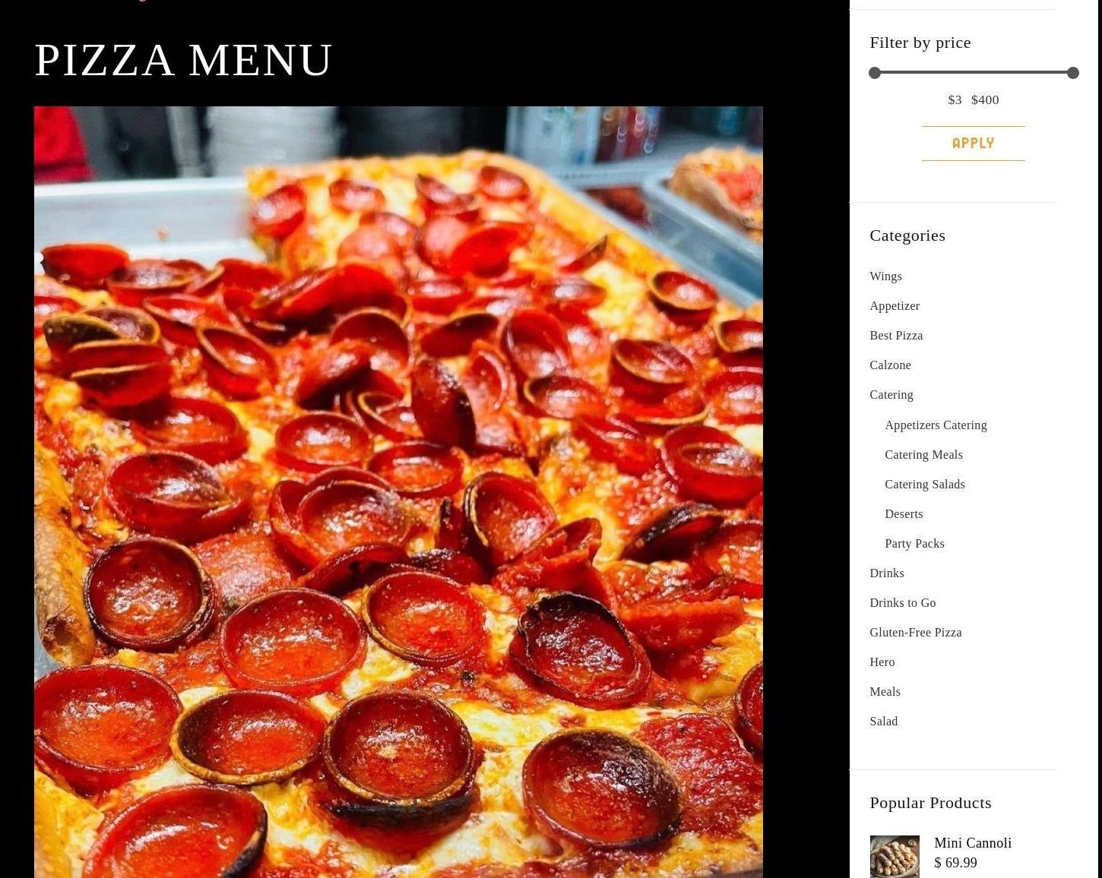Select the Calzone category
The width and height of the screenshot is (1102, 878).
[x=890, y=365]
